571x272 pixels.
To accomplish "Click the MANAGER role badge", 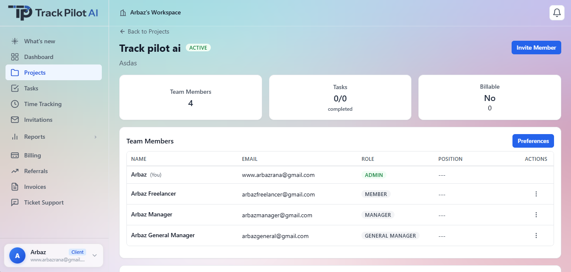I will pyautogui.click(x=378, y=215).
